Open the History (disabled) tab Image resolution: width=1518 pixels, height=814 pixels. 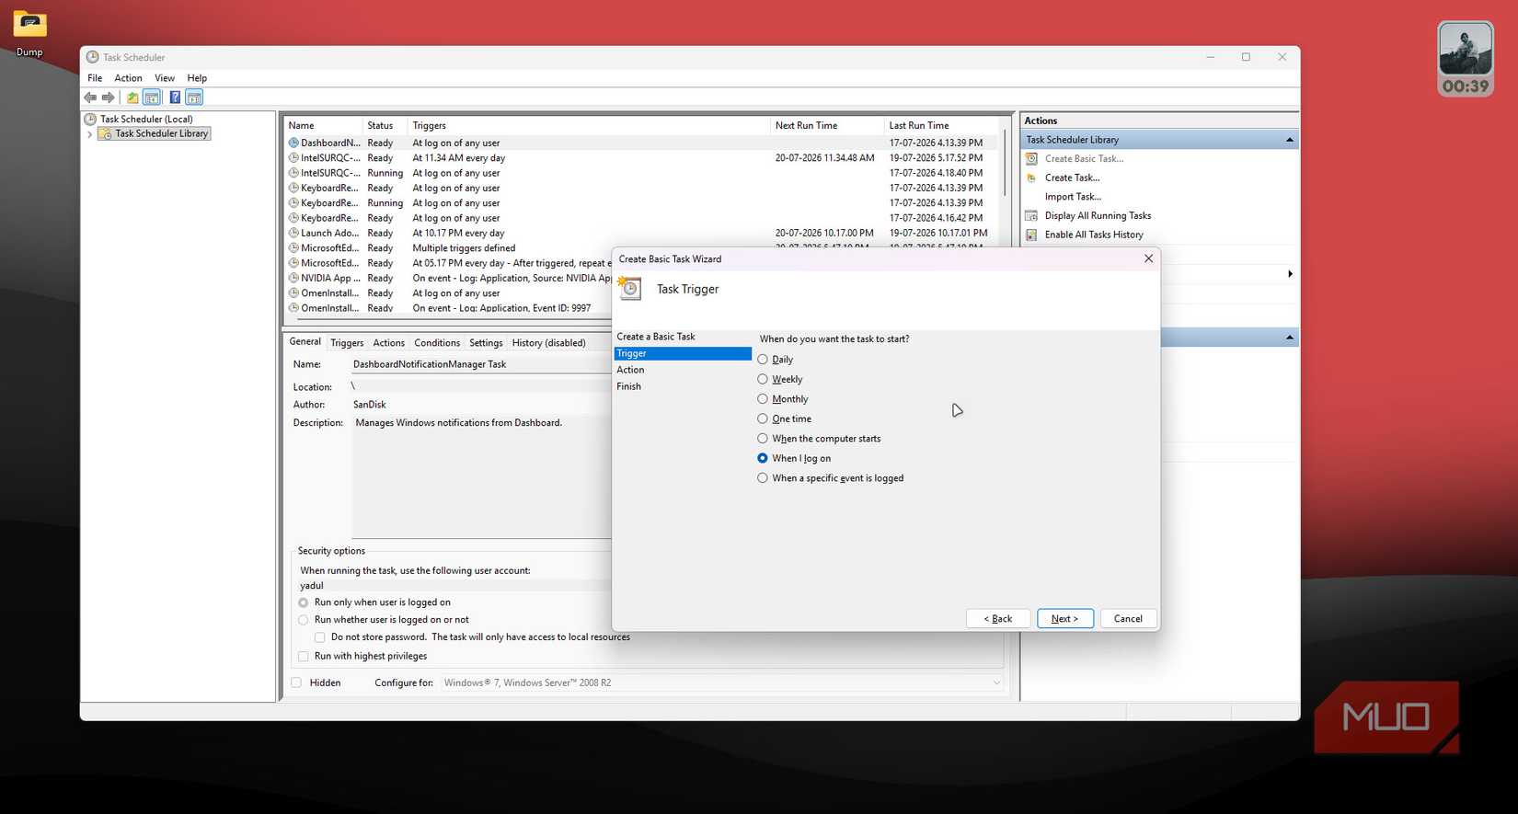point(548,343)
